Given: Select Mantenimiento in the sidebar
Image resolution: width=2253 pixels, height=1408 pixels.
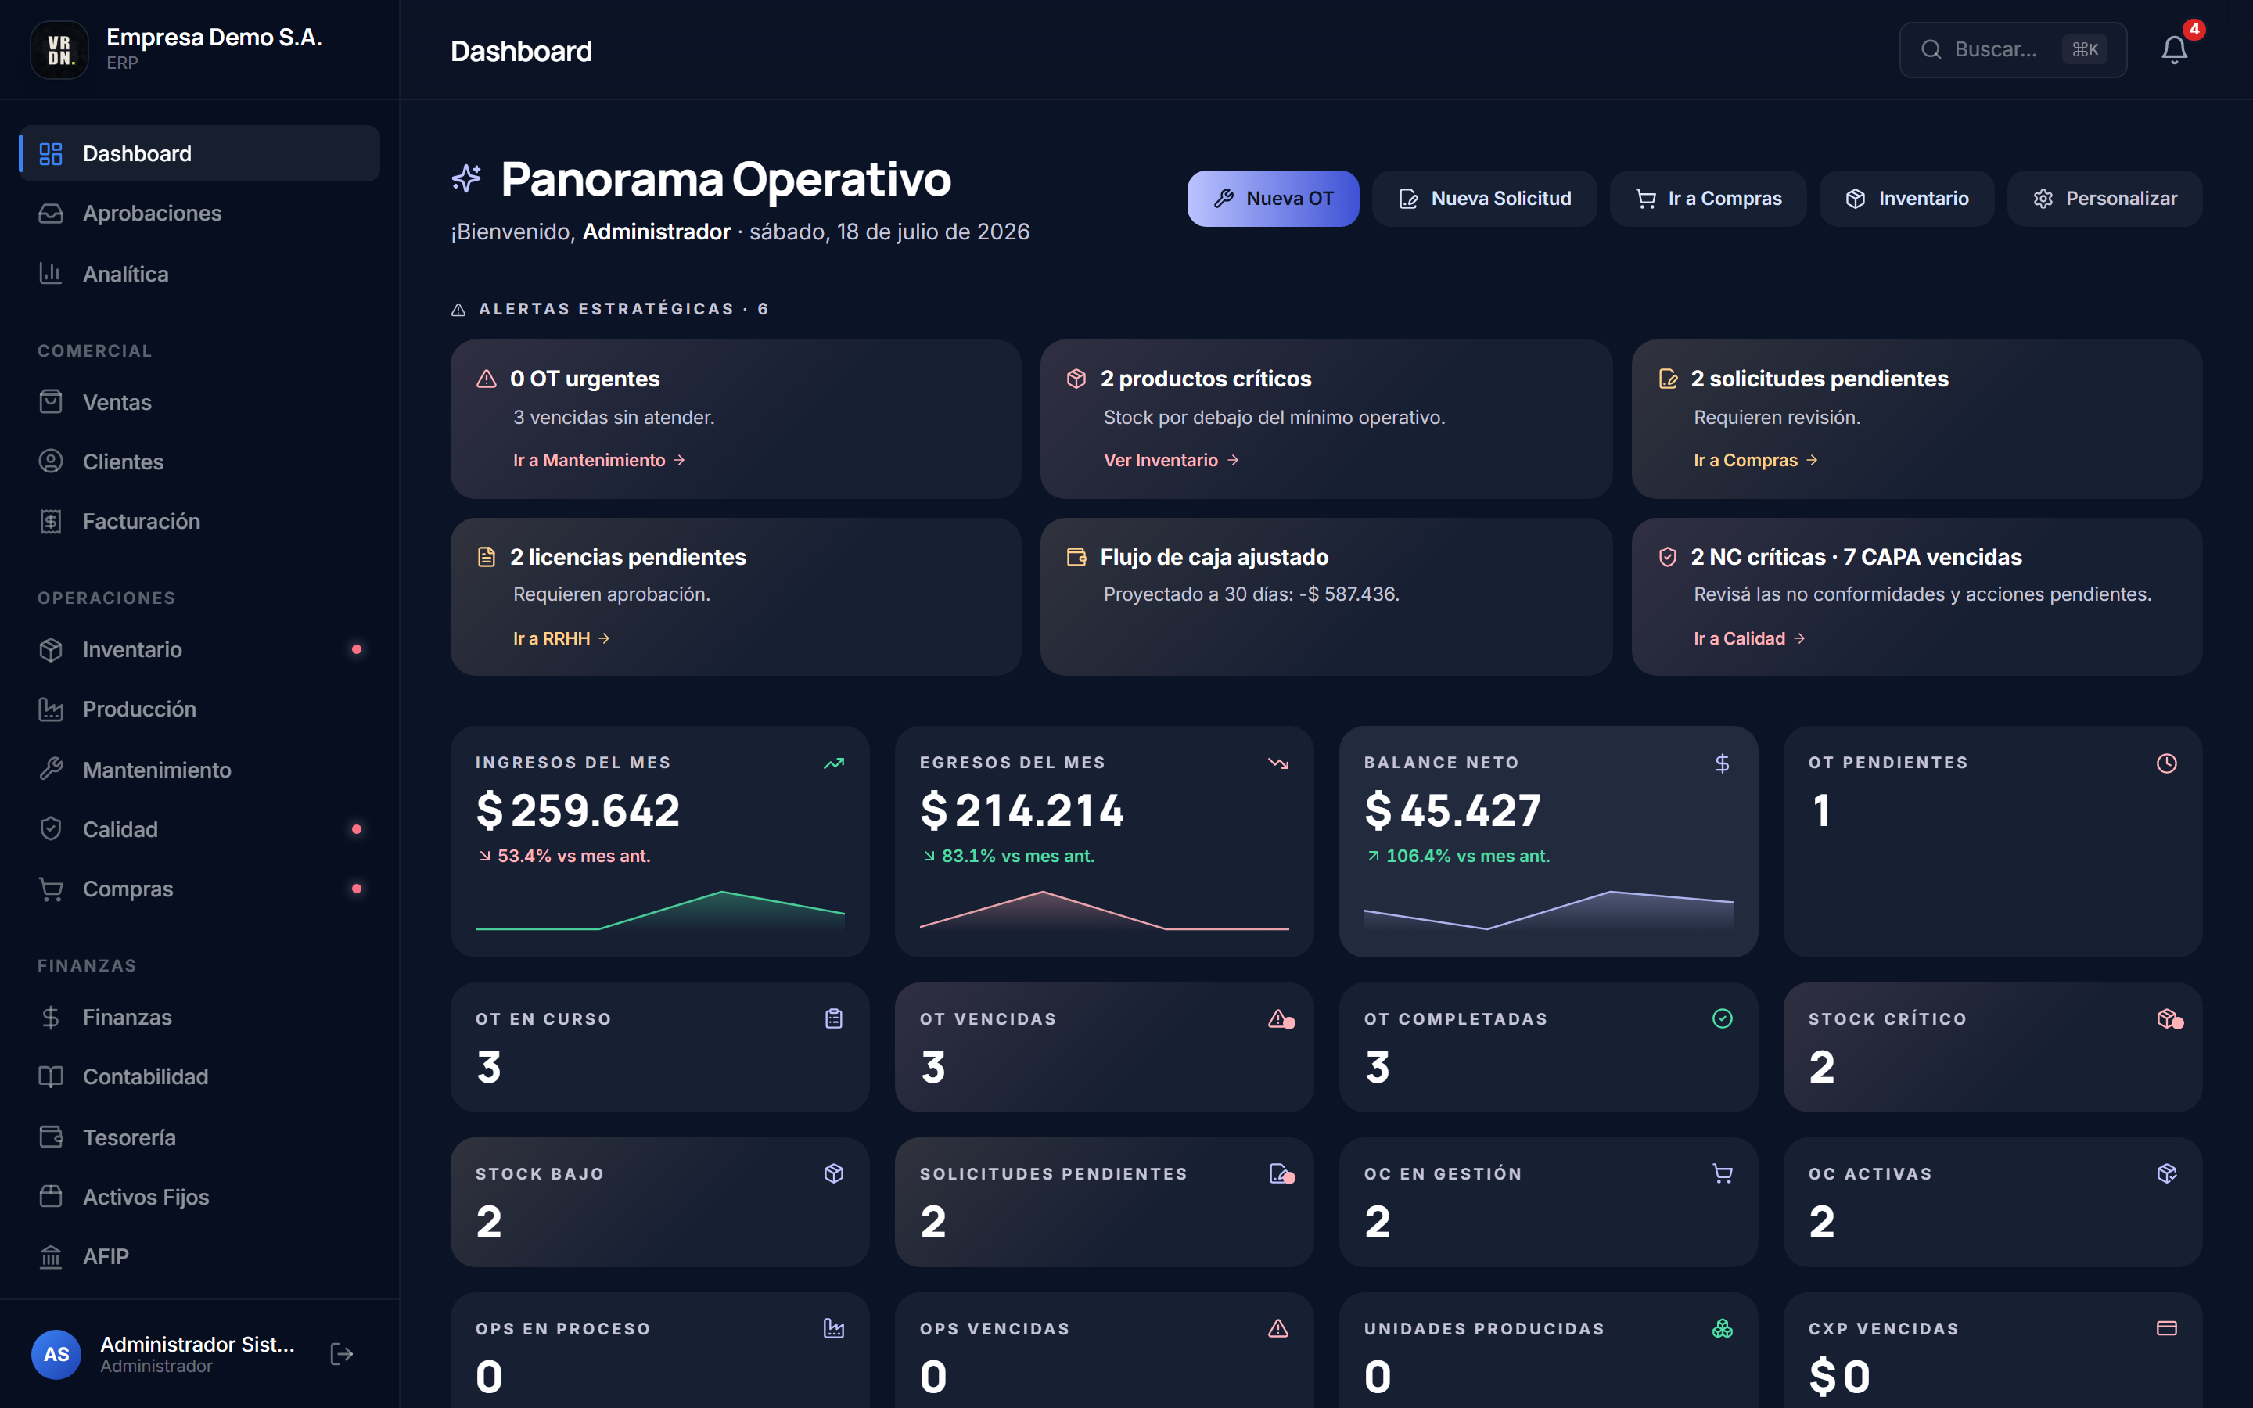Looking at the screenshot, I should coord(199,770).
